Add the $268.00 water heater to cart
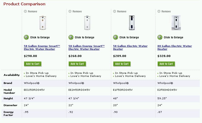This screenshot has width=202, height=123. click(x=77, y=64)
